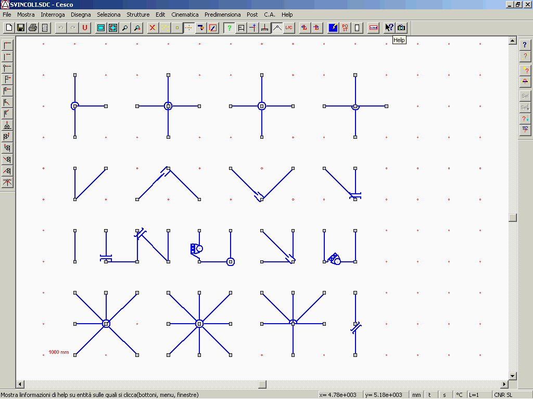Open the Cinematica menu

(185, 15)
